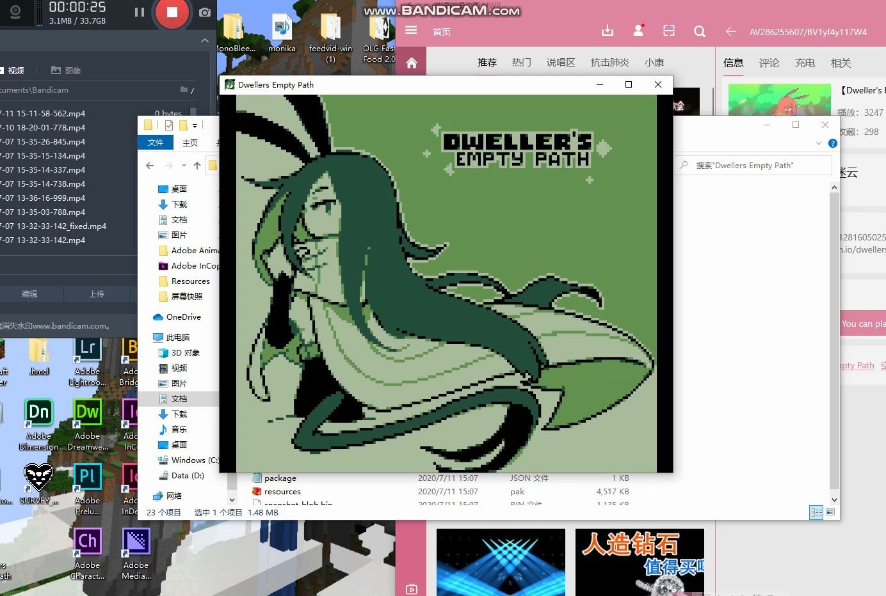Viewport: 886px width, 596px height.
Task: Click properties checkmark icon in Explorer titlebar
Action: 169,125
